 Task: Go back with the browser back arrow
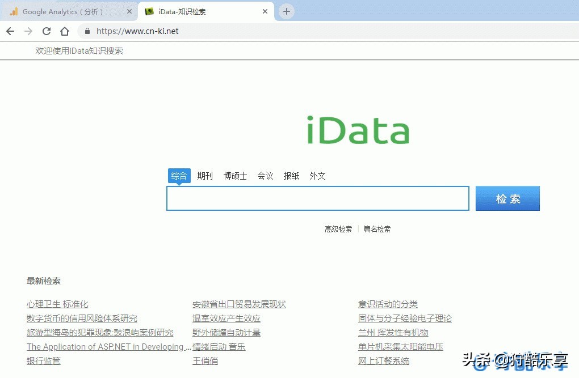10,31
